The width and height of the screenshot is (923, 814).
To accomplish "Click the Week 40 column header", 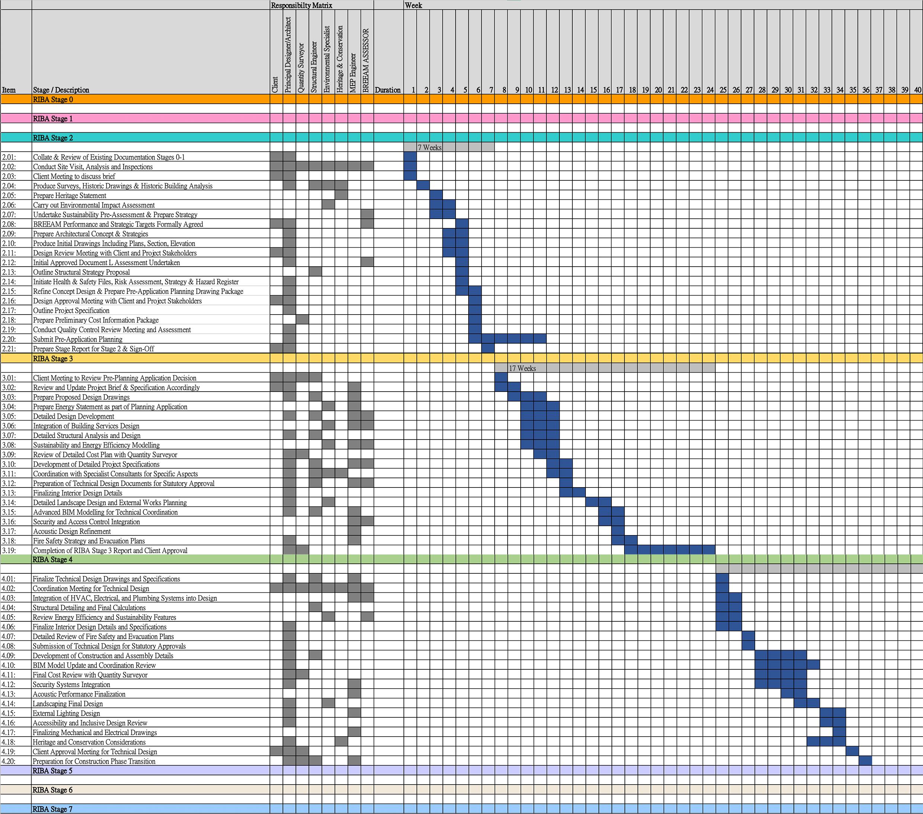I will 917,90.
